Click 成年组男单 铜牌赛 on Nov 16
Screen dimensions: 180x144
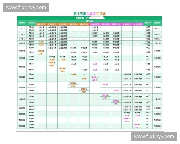(x=105, y=95)
